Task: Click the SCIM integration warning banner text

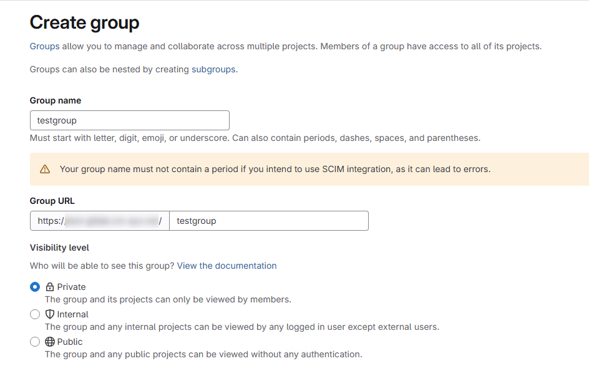Action: click(275, 170)
